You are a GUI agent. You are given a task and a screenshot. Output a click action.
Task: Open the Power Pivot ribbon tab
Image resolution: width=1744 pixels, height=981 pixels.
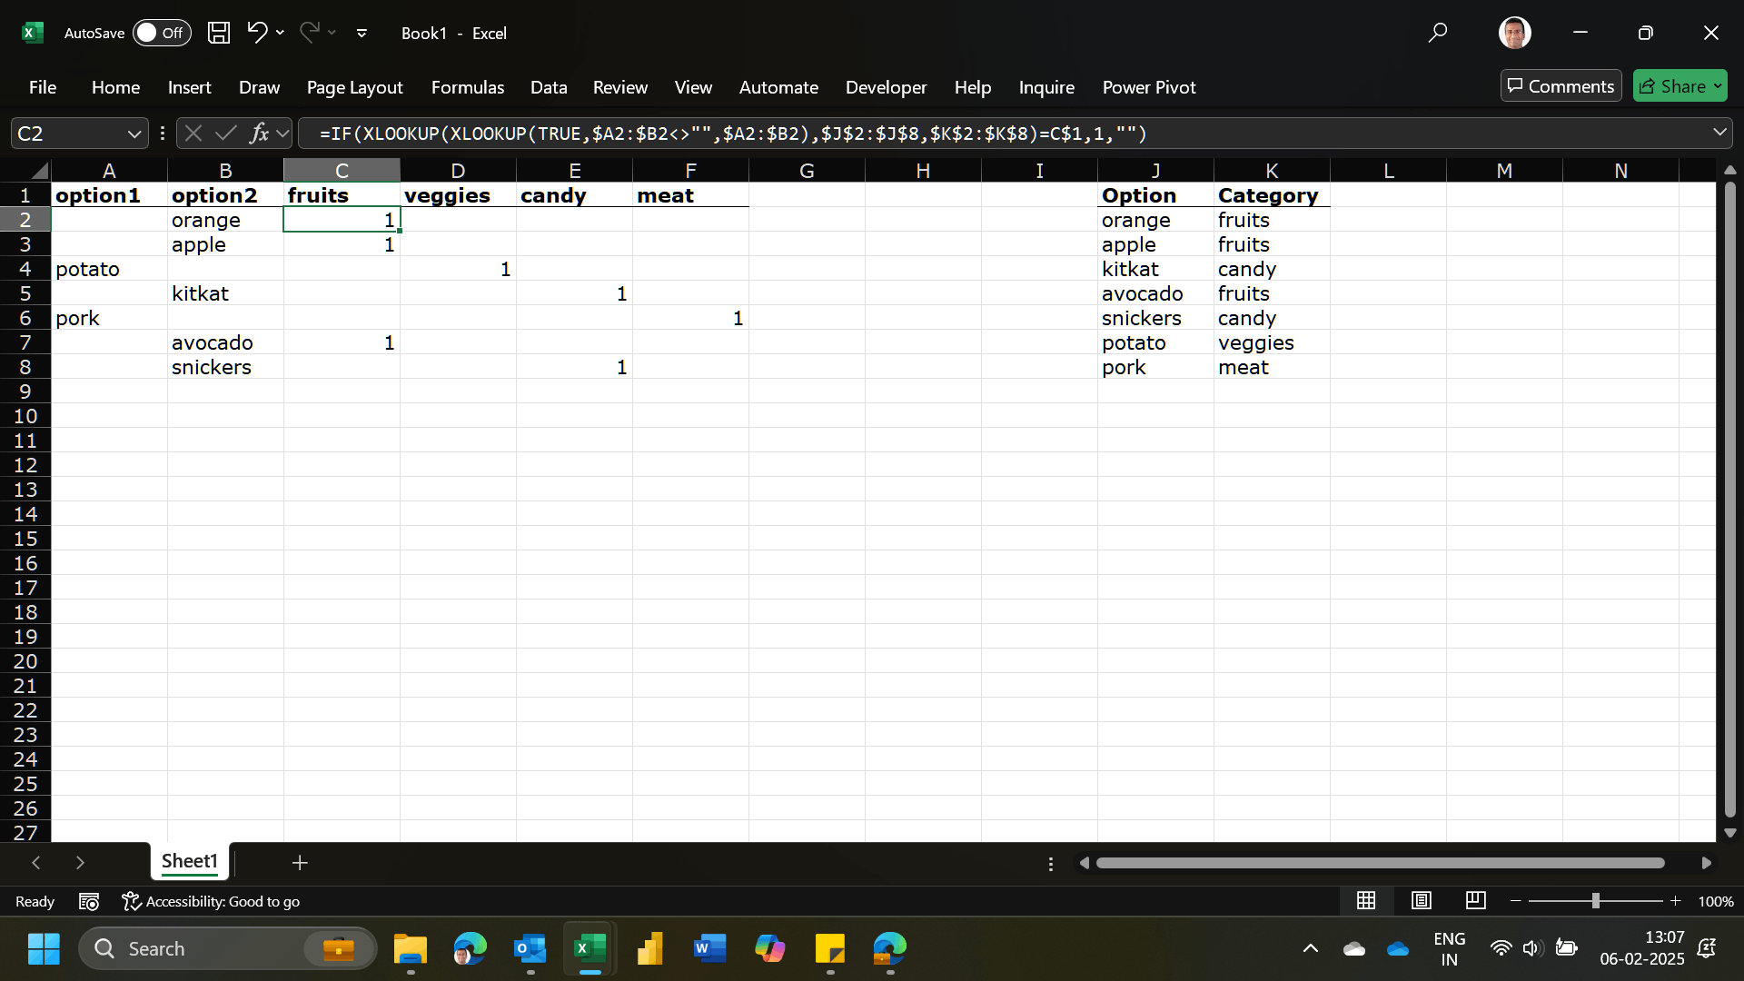(1148, 87)
